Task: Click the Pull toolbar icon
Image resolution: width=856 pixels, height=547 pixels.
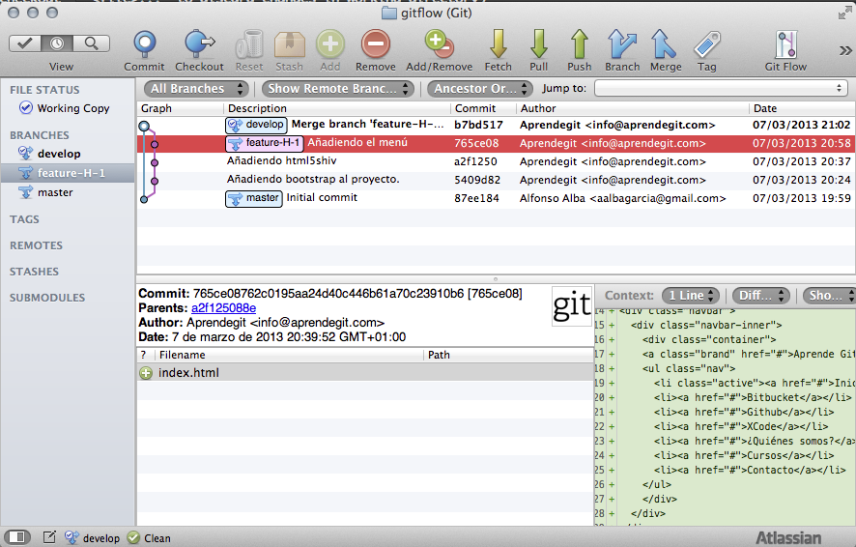Action: click(538, 44)
